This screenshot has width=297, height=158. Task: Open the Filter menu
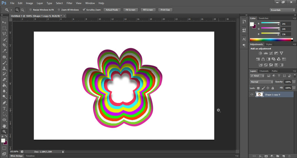click(x=69, y=3)
